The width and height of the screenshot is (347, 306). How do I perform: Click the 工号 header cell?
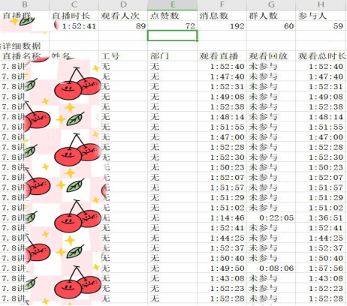123,56
